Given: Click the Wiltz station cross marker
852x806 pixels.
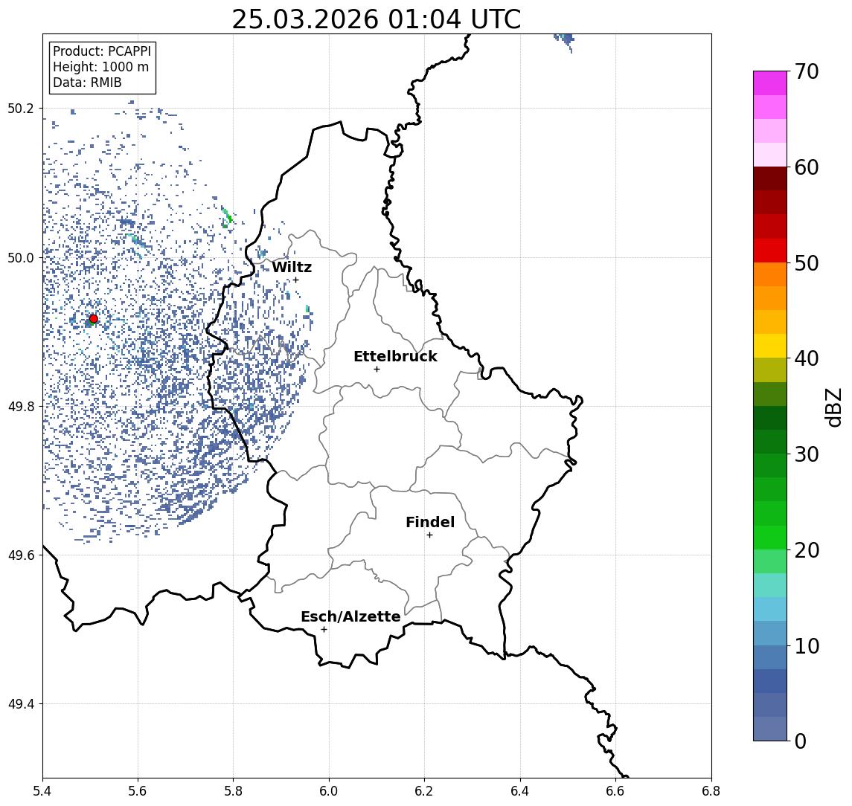Looking at the screenshot, I should pyautogui.click(x=295, y=280).
